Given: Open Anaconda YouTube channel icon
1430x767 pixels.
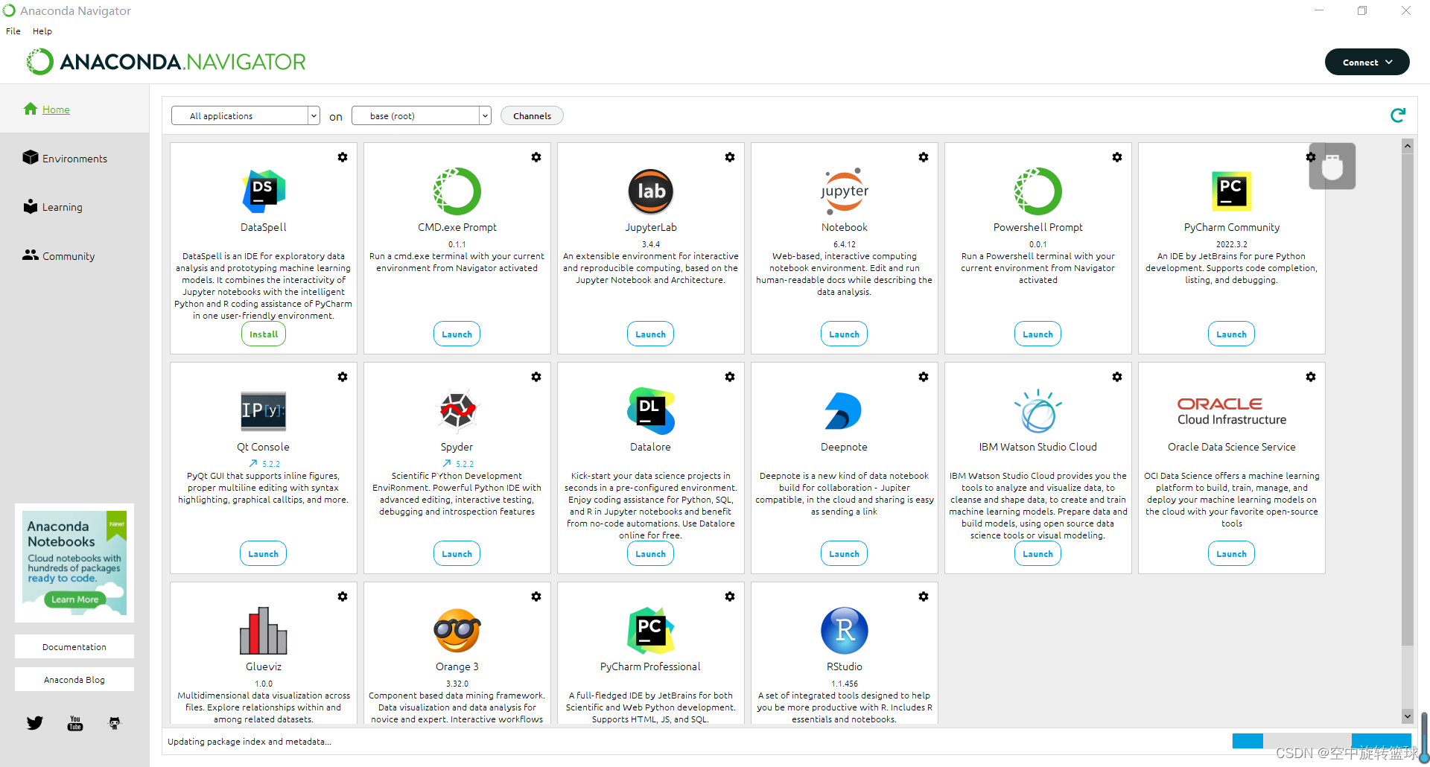Looking at the screenshot, I should click(x=75, y=723).
